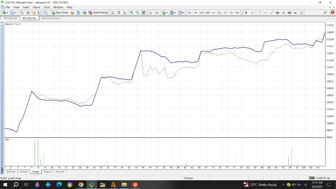Draw a horizontal line tool

tap(266, 13)
